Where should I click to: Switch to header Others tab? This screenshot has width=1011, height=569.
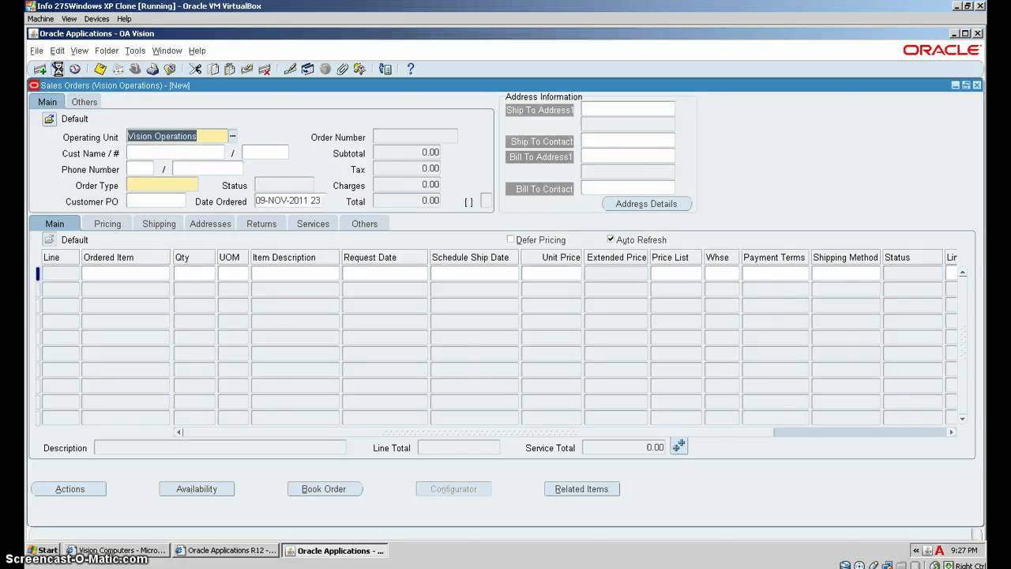tap(85, 102)
